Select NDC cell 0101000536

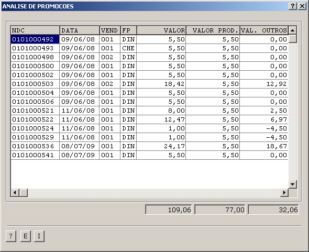pos(35,146)
